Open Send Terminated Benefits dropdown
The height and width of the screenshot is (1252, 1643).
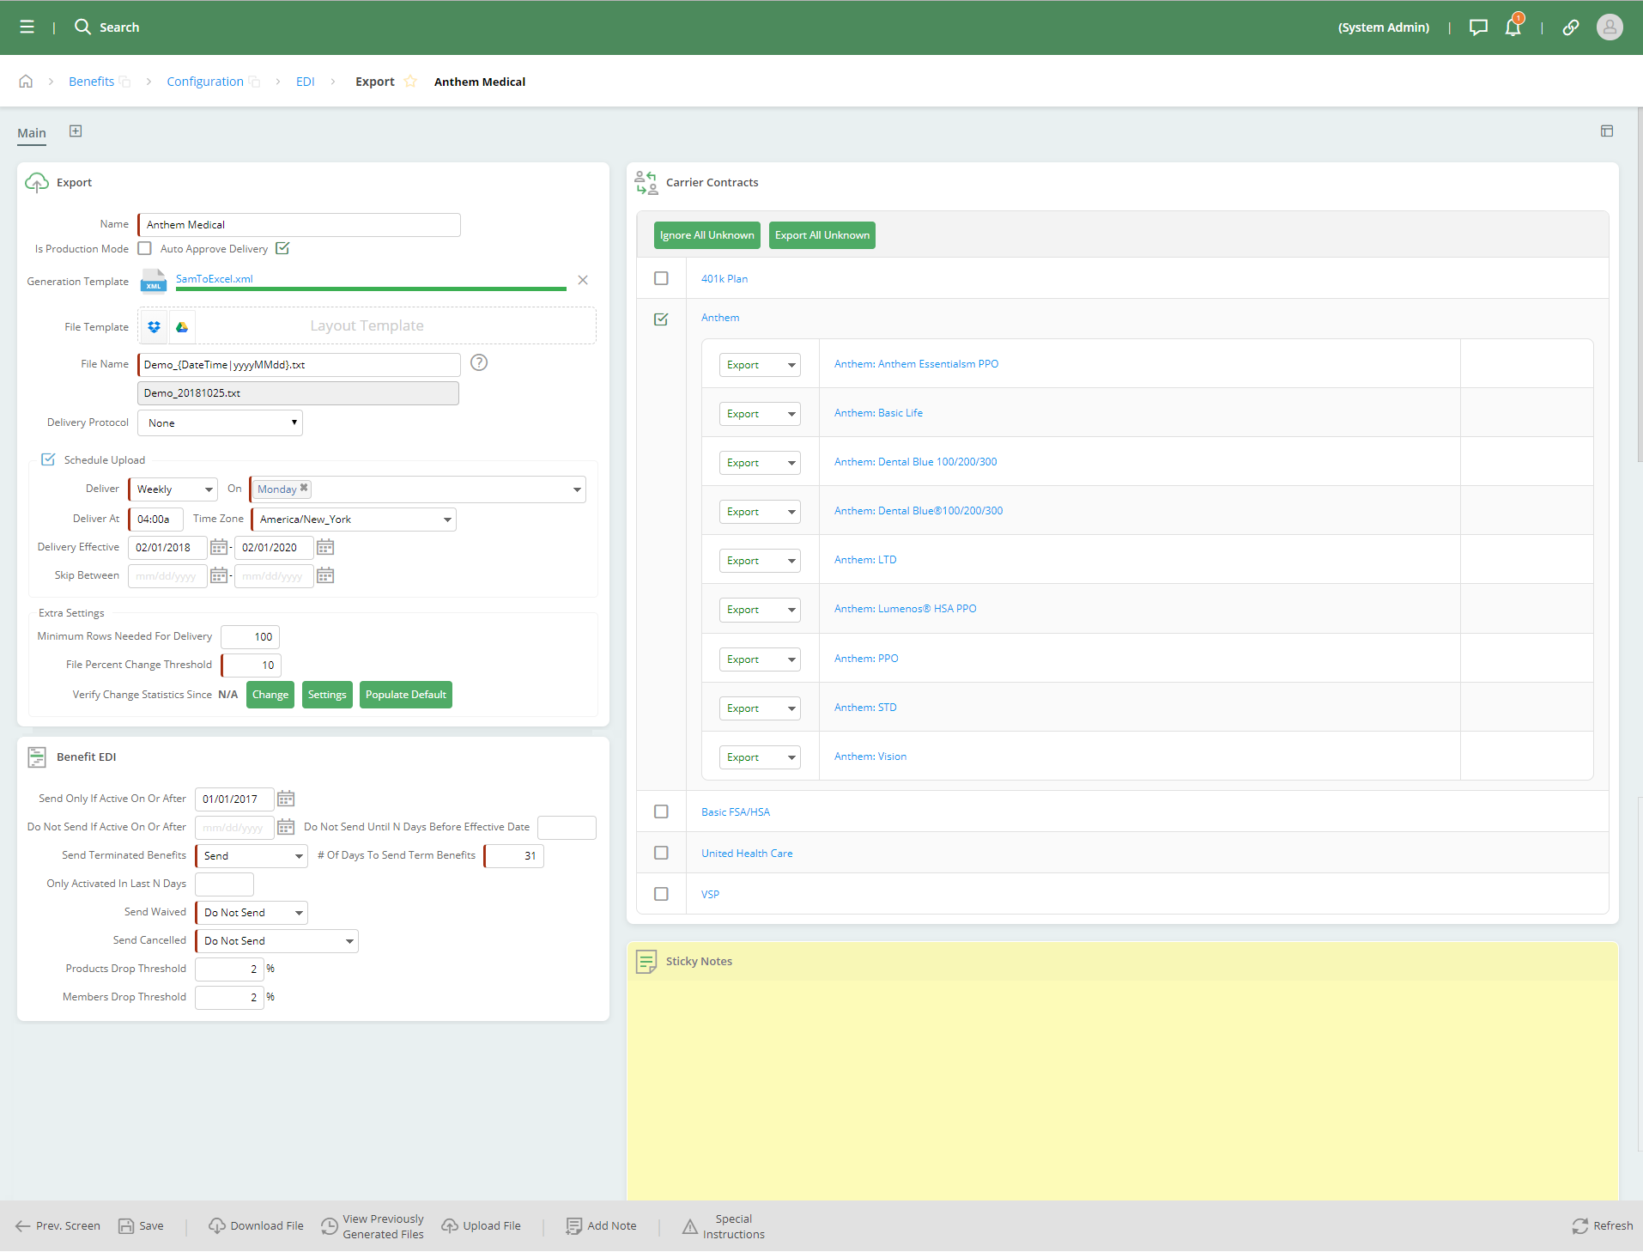[x=251, y=856]
